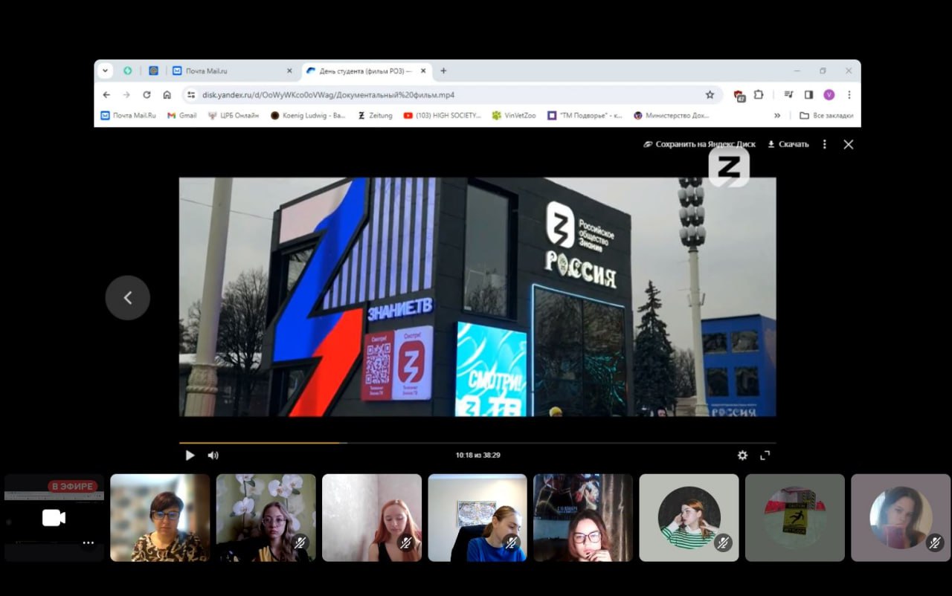The image size is (952, 596).
Task: Expand the hidden bookmarks chevron
Action: pos(777,115)
